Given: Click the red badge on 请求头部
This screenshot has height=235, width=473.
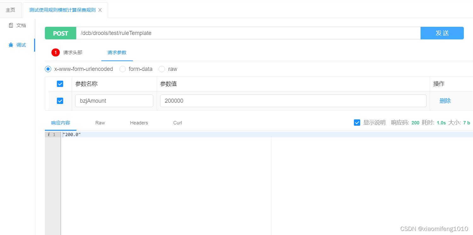Looking at the screenshot, I should click(x=56, y=53).
